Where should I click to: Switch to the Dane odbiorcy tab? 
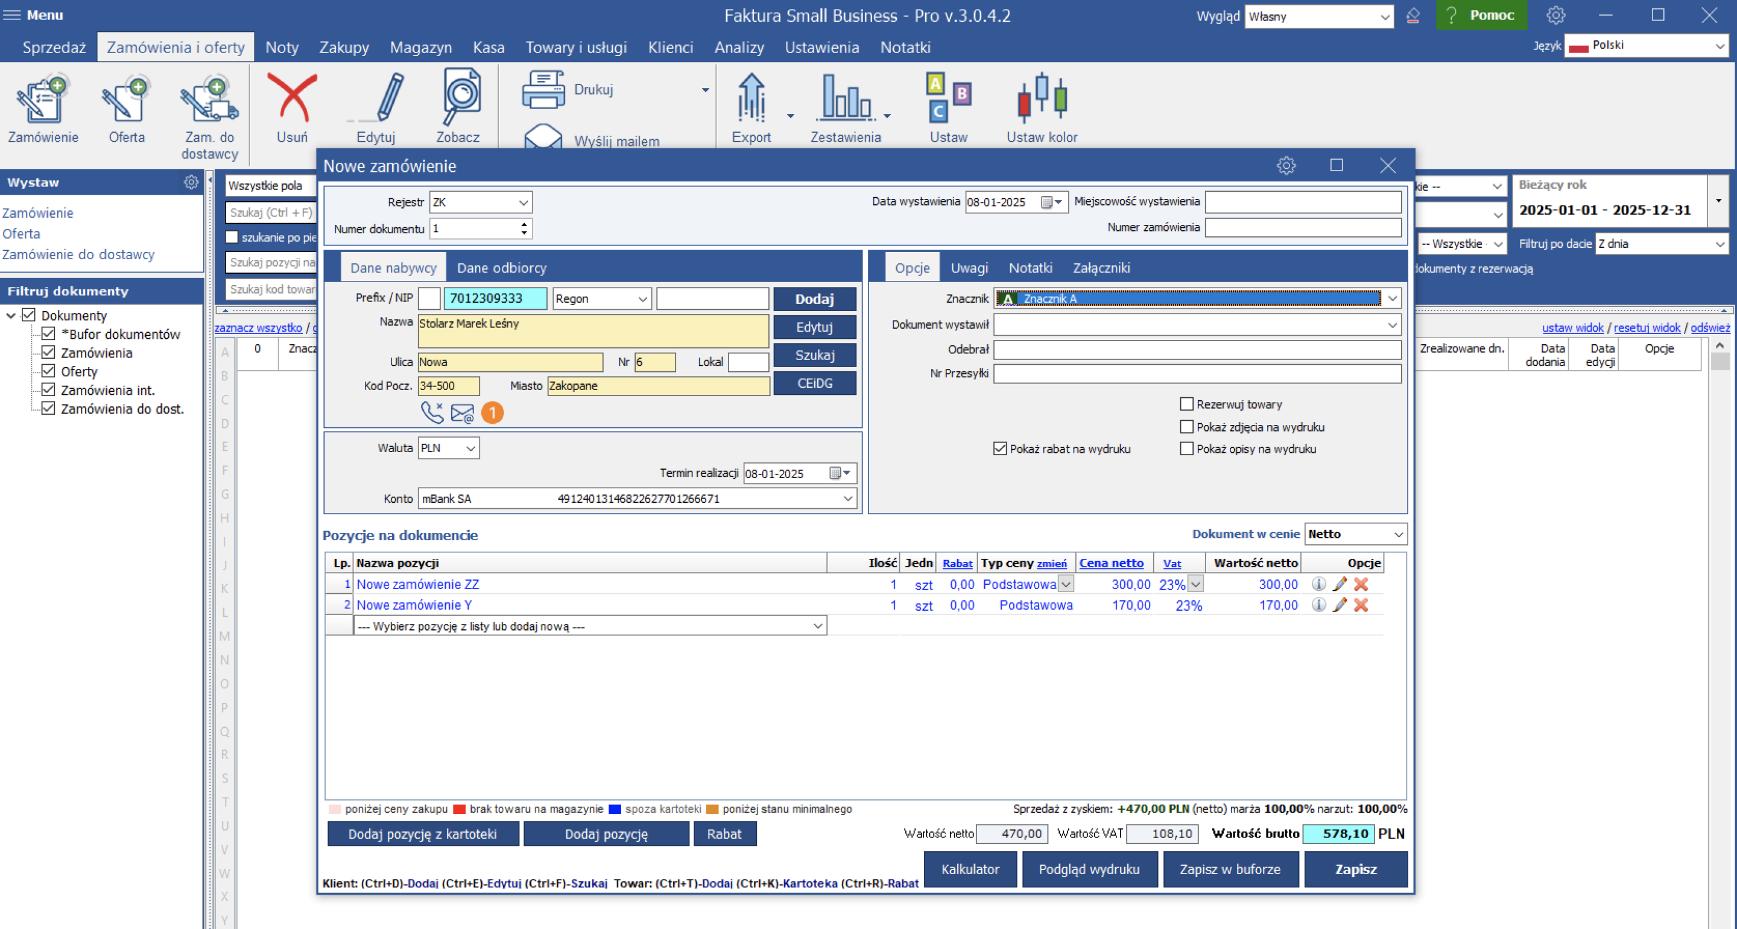[502, 268]
